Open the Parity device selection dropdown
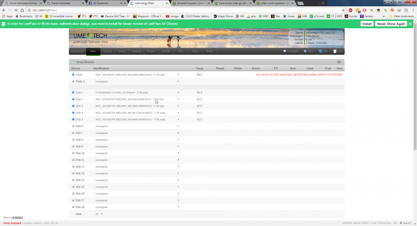This screenshot has width=417, height=226. click(x=137, y=75)
